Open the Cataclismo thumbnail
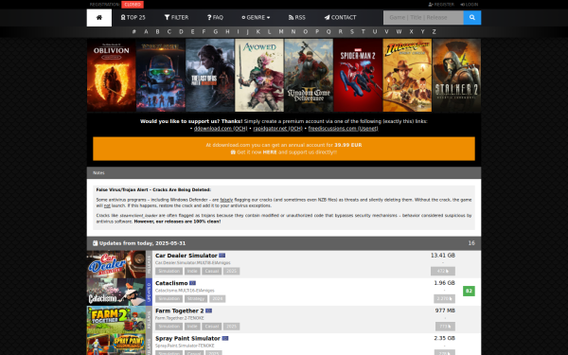The height and width of the screenshot is (355, 568). pyautogui.click(x=115, y=292)
